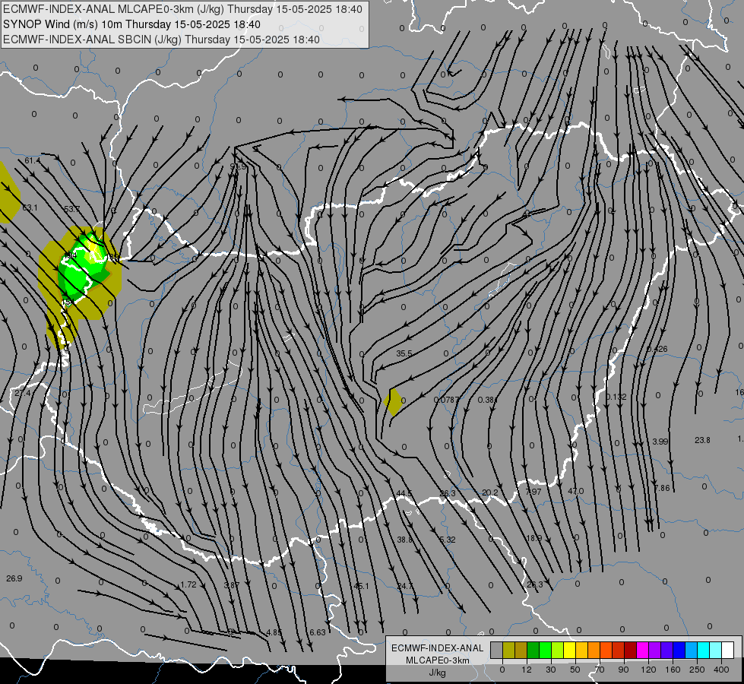Image resolution: width=744 pixels, height=684 pixels.
Task: Click the map value 3.87
Action: [231, 584]
